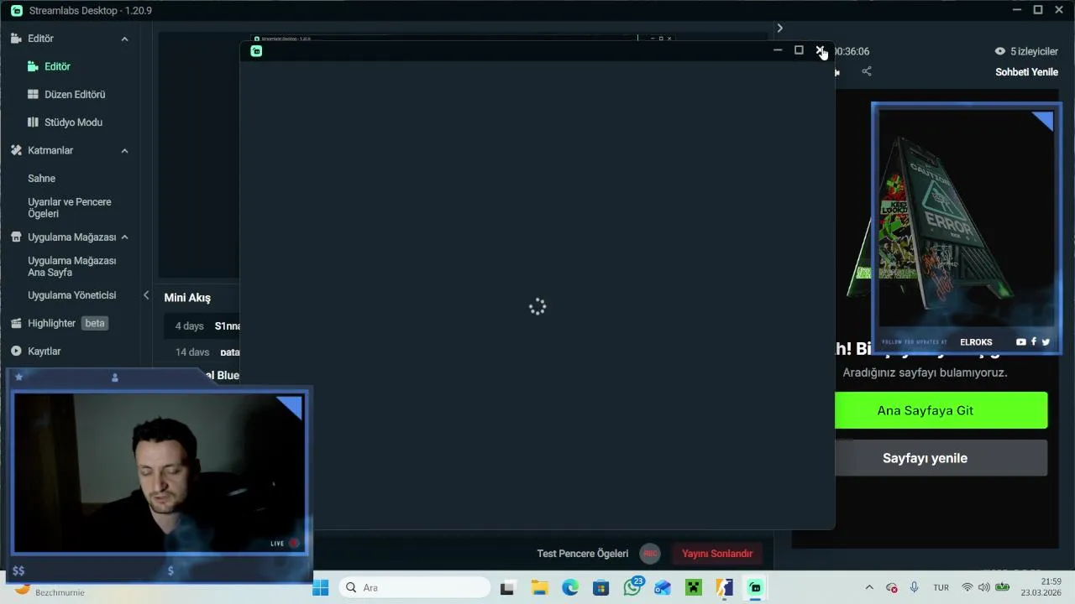Open Uyarılar ve Pencere Ögeleri
The image size is (1075, 604).
click(70, 208)
